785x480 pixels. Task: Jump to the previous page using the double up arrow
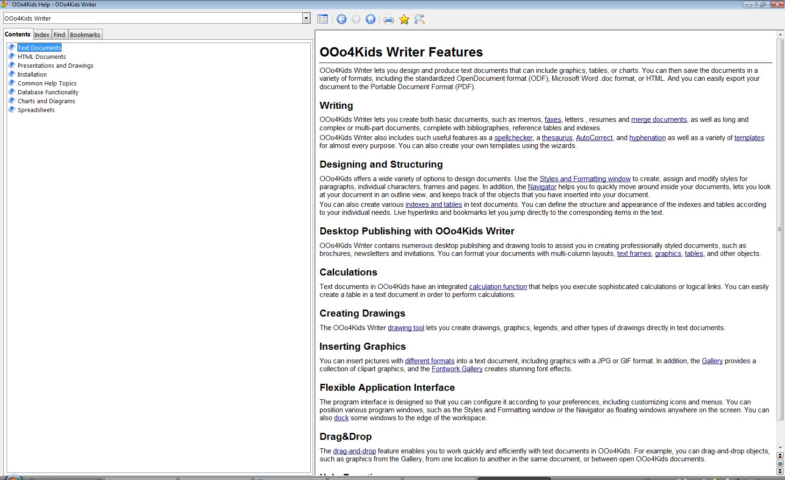780,456
